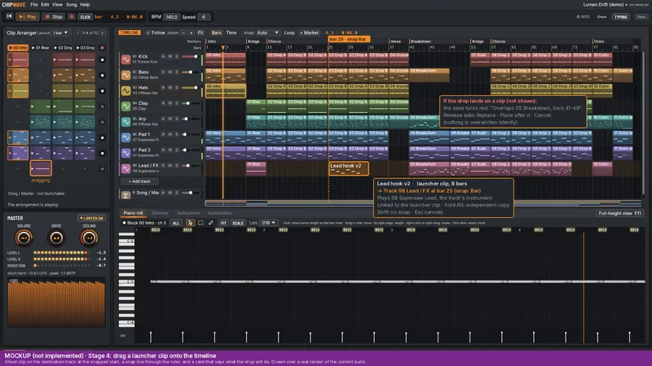Image resolution: width=652 pixels, height=366 pixels.
Task: Zoom in the timeline with plus button
Action: pyautogui.click(x=192, y=33)
